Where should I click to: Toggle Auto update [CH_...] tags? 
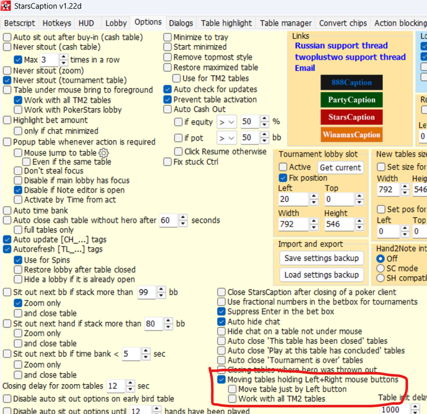(7, 240)
